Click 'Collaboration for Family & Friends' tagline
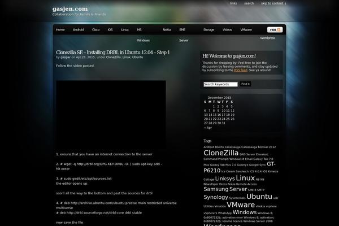 click(79, 14)
